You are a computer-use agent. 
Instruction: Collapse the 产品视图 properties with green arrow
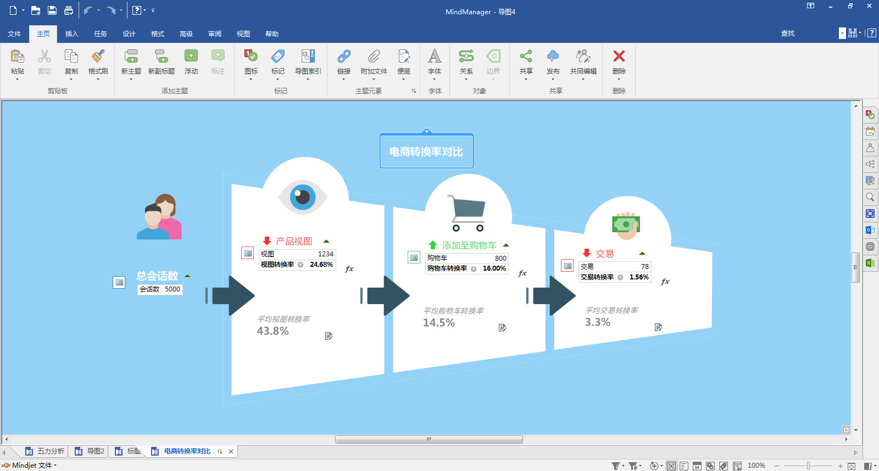coord(326,242)
